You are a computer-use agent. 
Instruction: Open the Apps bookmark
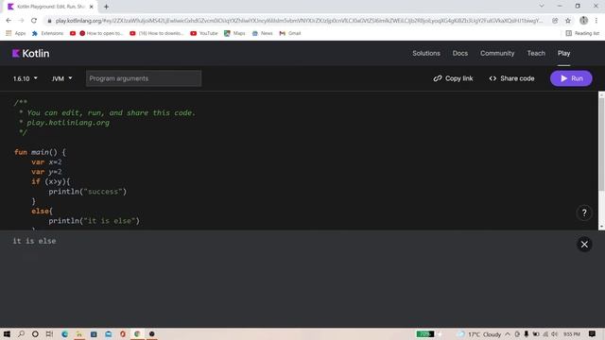pyautogui.click(x=16, y=34)
